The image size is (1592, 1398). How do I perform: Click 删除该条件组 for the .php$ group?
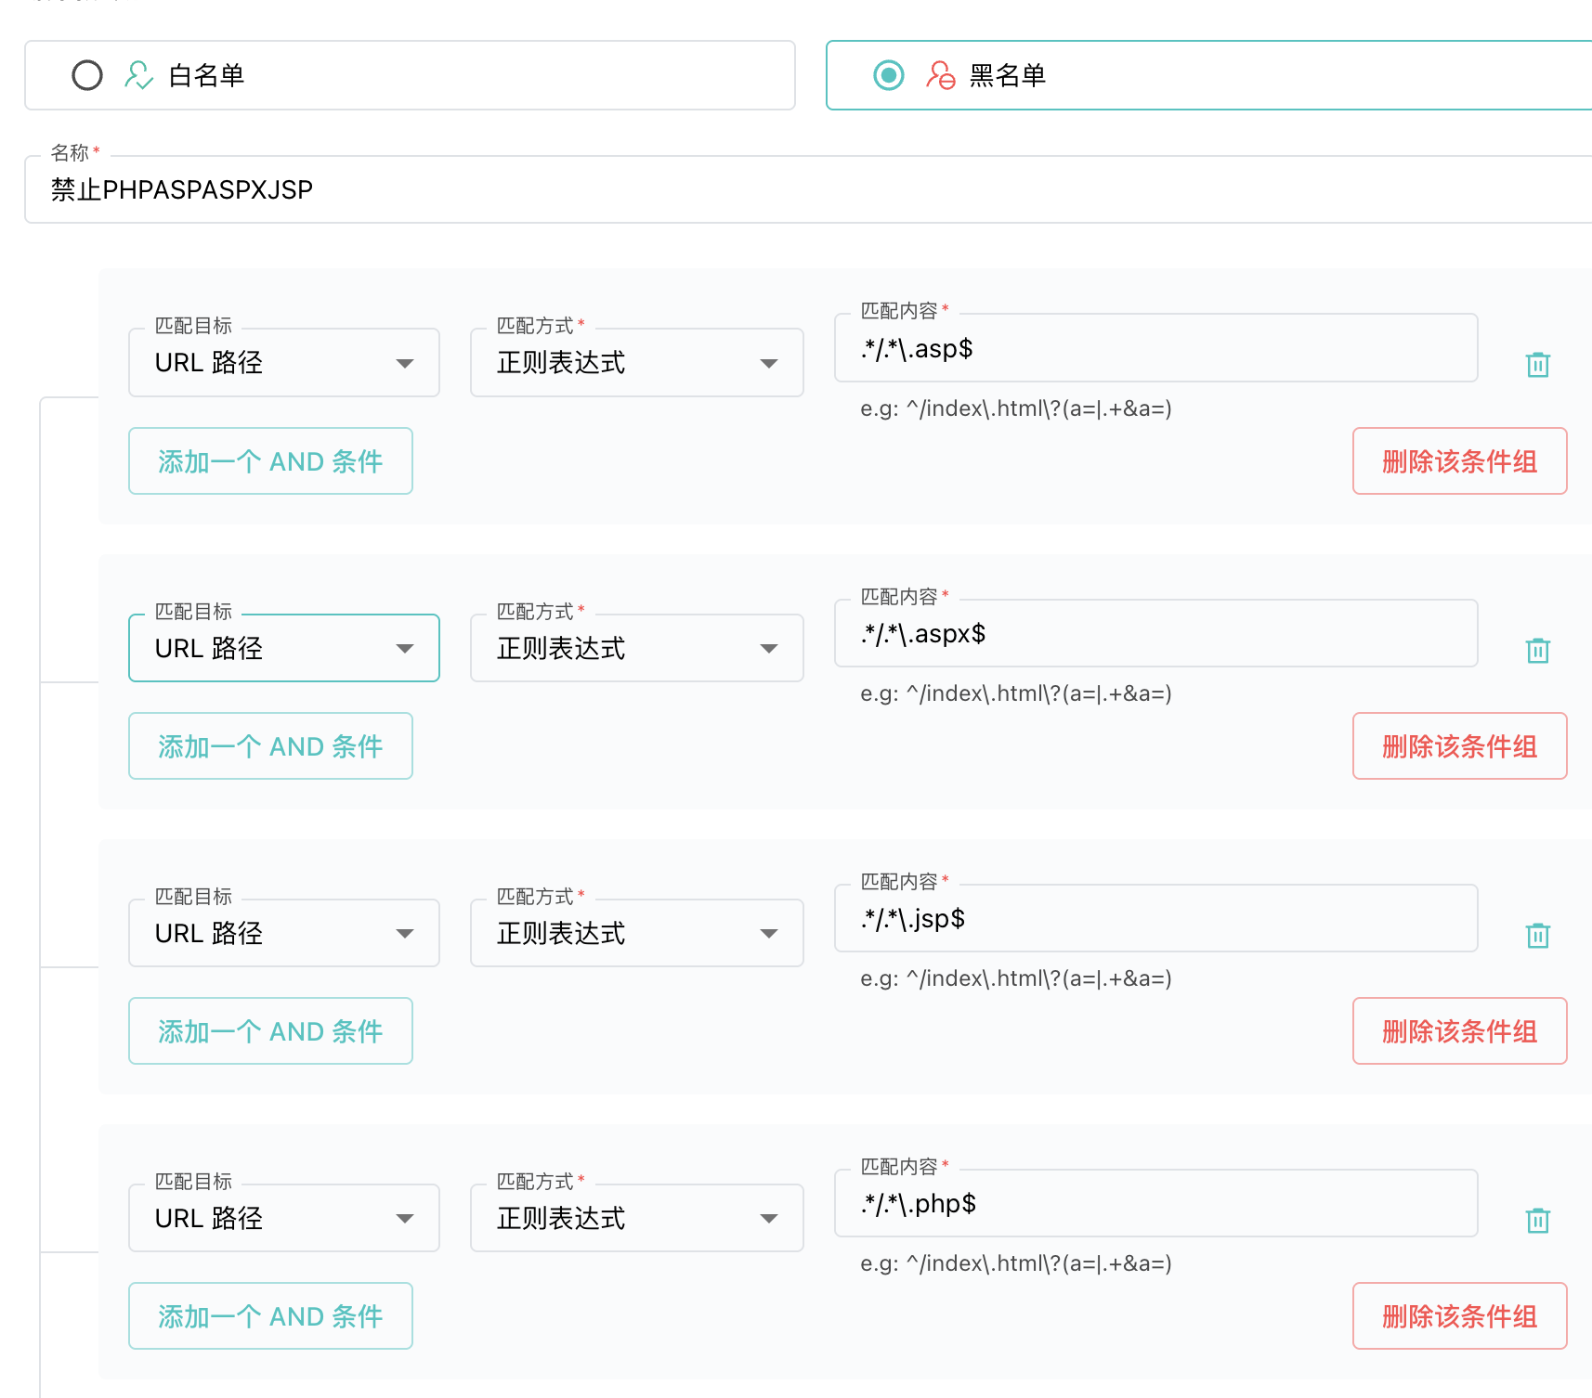point(1460,1316)
